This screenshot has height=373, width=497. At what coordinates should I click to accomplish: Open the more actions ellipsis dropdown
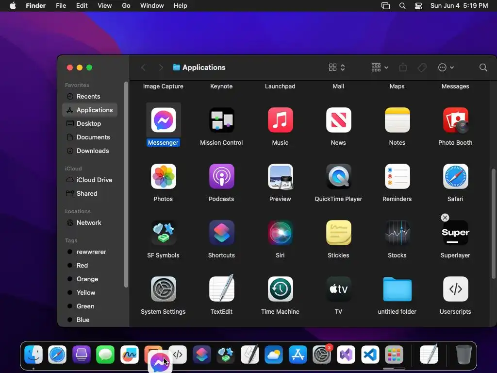[446, 67]
